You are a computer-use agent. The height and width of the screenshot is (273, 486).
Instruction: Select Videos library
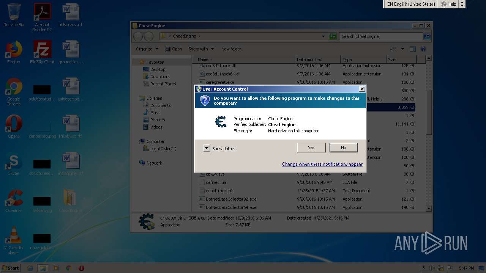(153, 127)
